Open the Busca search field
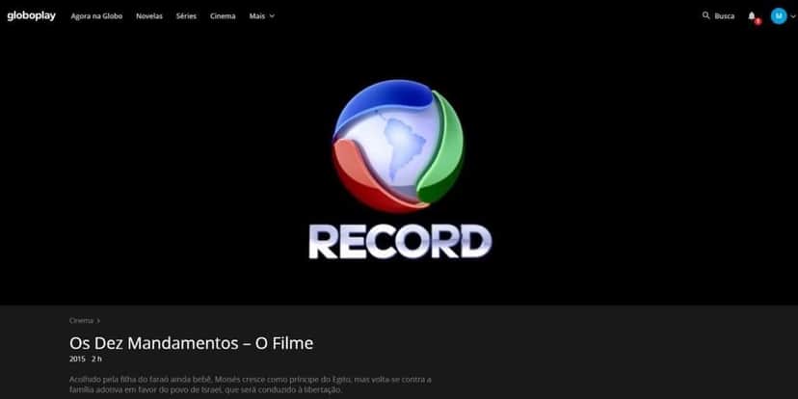798x399 pixels. 724,15
